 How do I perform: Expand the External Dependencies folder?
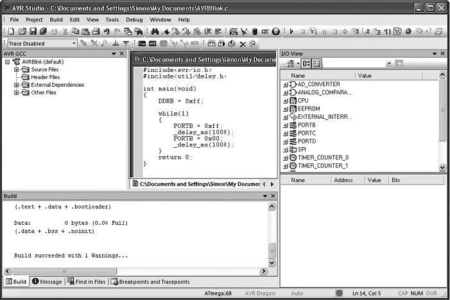(17, 85)
